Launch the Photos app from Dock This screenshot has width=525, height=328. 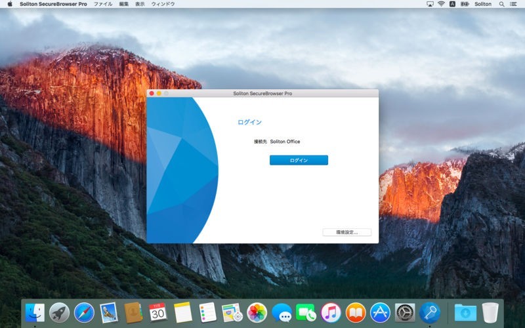tap(257, 312)
